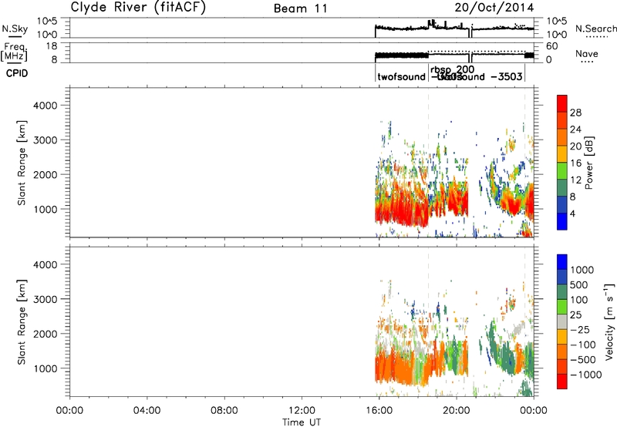This screenshot has height=427, width=617.
Task: Click the date "20/Oct/2014"
Action: tap(494, 8)
